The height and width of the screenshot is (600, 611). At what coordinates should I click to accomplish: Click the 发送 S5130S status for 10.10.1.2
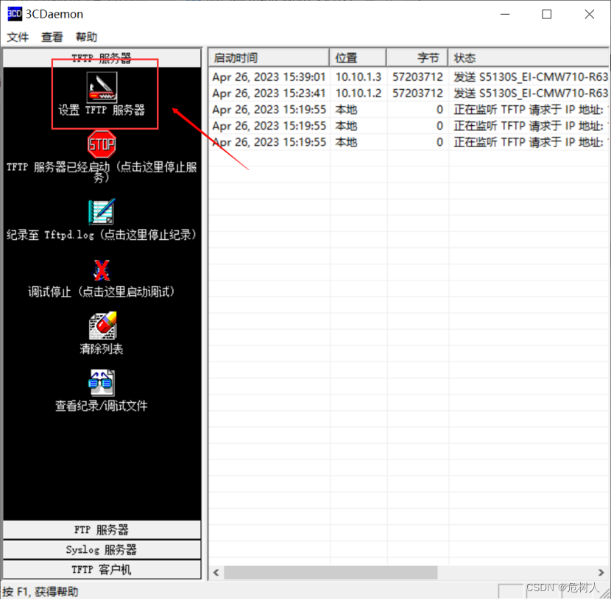pos(530,93)
